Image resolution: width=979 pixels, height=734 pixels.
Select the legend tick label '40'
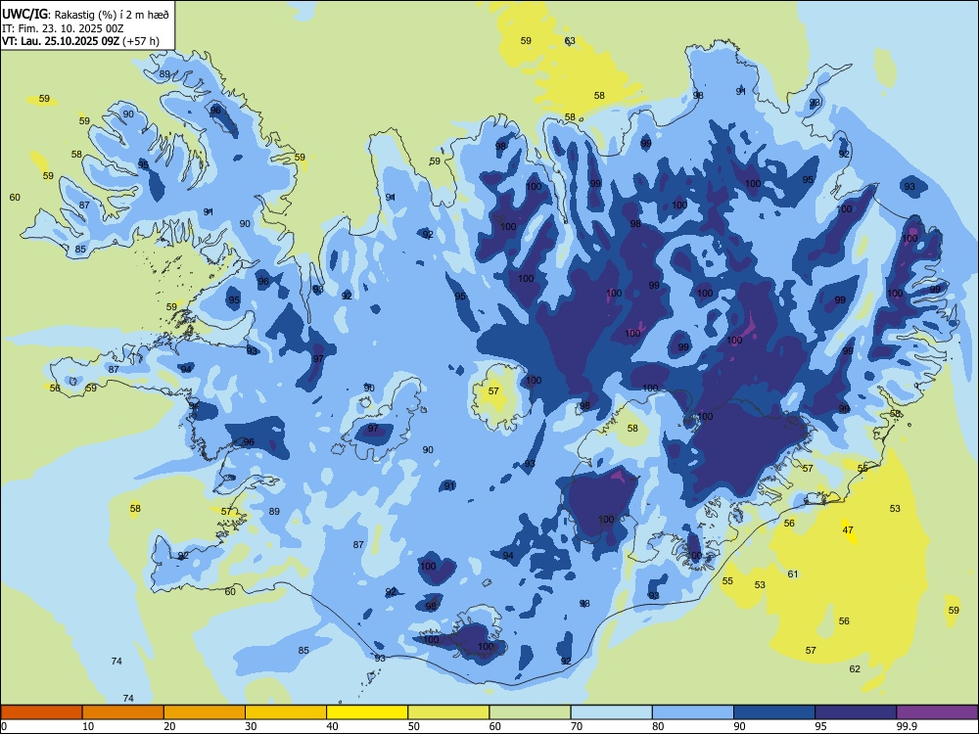coord(333,726)
